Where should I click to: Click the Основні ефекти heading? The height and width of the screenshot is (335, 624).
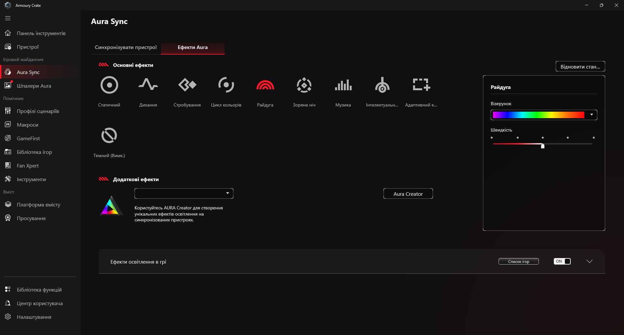[133, 65]
